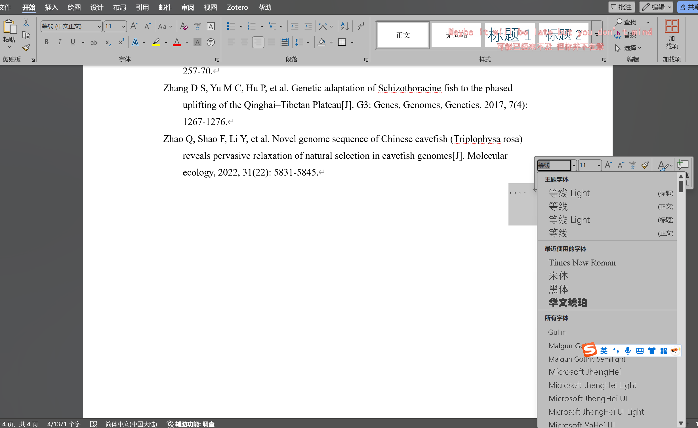The height and width of the screenshot is (428, 698).
Task: Toggle center paragraph alignment
Action: click(244, 42)
